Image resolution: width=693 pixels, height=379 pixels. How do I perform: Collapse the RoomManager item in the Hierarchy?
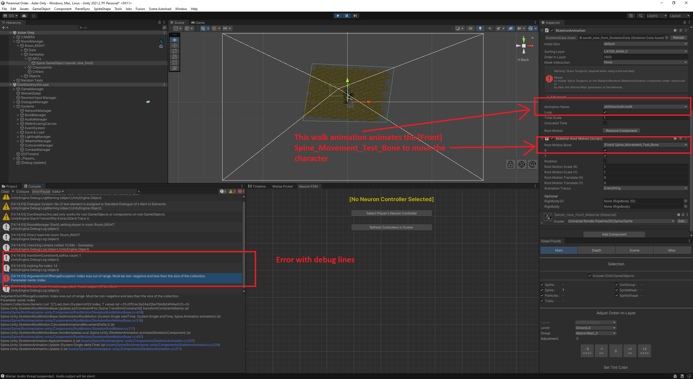14,41
